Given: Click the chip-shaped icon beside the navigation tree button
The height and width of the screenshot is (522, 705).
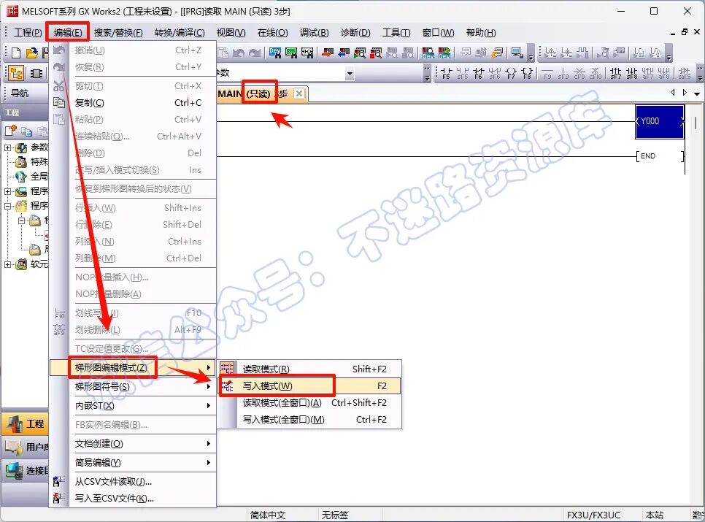Looking at the screenshot, I should point(36,73).
